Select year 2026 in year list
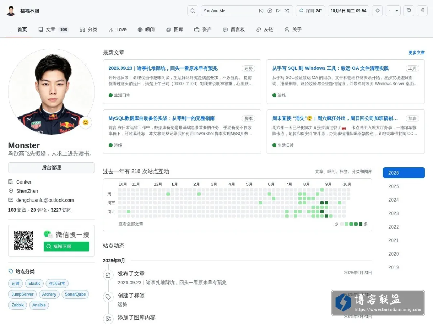This screenshot has height=324, width=433. [x=404, y=173]
